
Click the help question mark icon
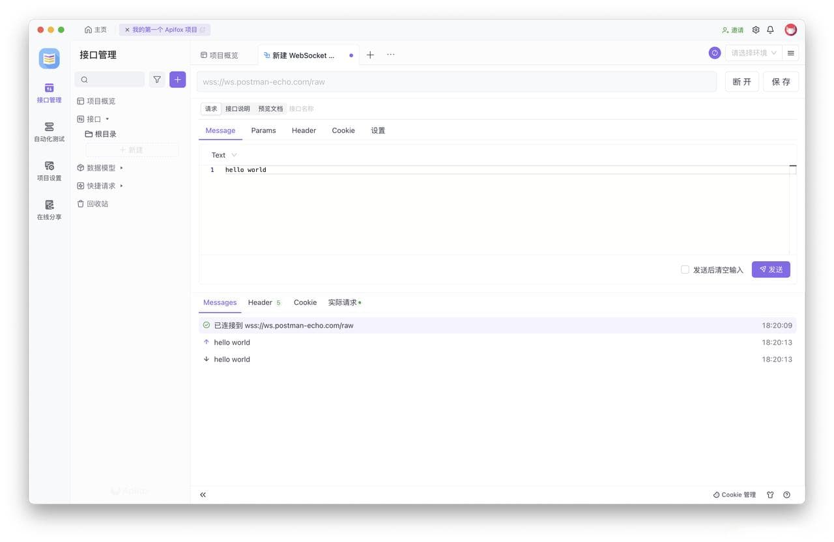click(786, 494)
